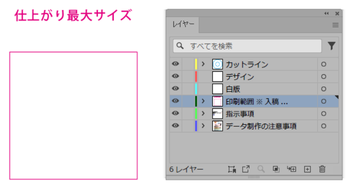This screenshot has height=183, width=352.
Task: Click Collect for Export icon
Action: click(x=232, y=169)
